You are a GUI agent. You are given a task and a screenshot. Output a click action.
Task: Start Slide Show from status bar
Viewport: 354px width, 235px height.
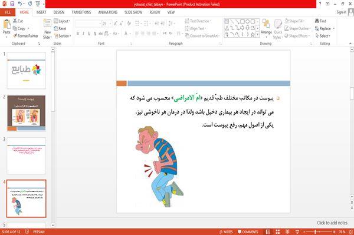click(x=297, y=232)
